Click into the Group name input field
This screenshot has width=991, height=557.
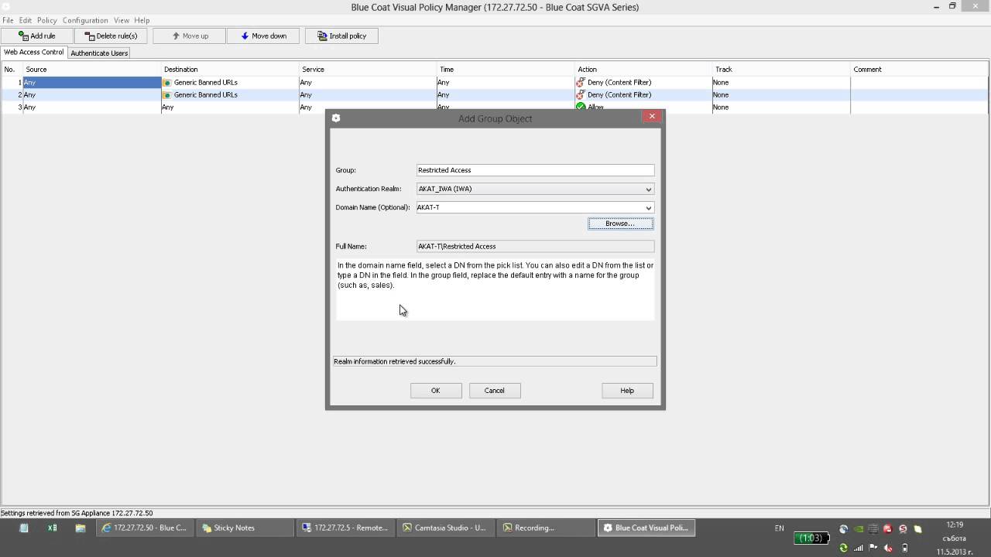tap(535, 170)
